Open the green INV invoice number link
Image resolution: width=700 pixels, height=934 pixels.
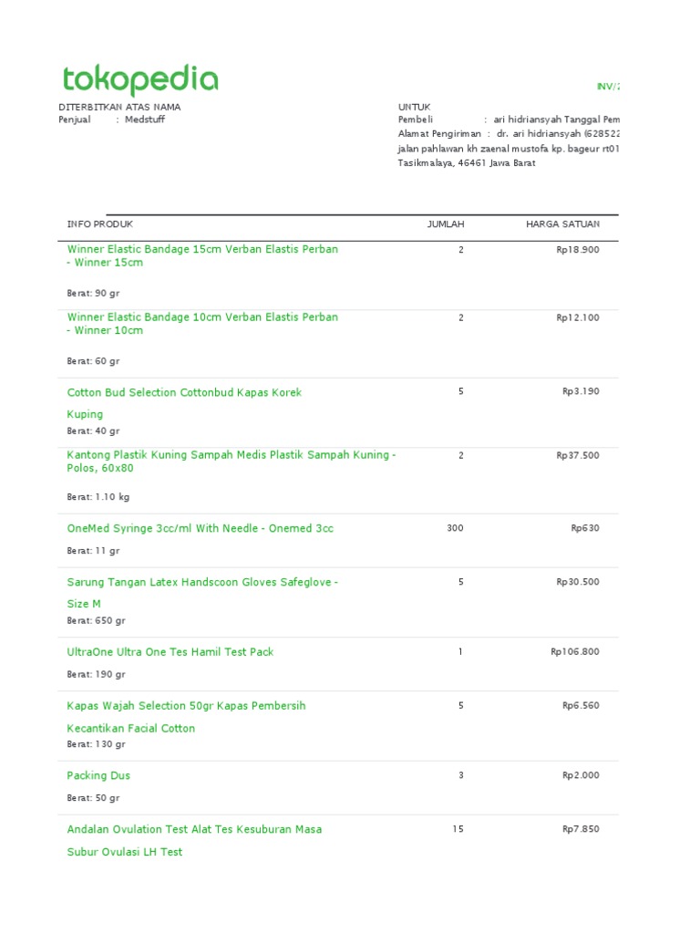point(607,86)
